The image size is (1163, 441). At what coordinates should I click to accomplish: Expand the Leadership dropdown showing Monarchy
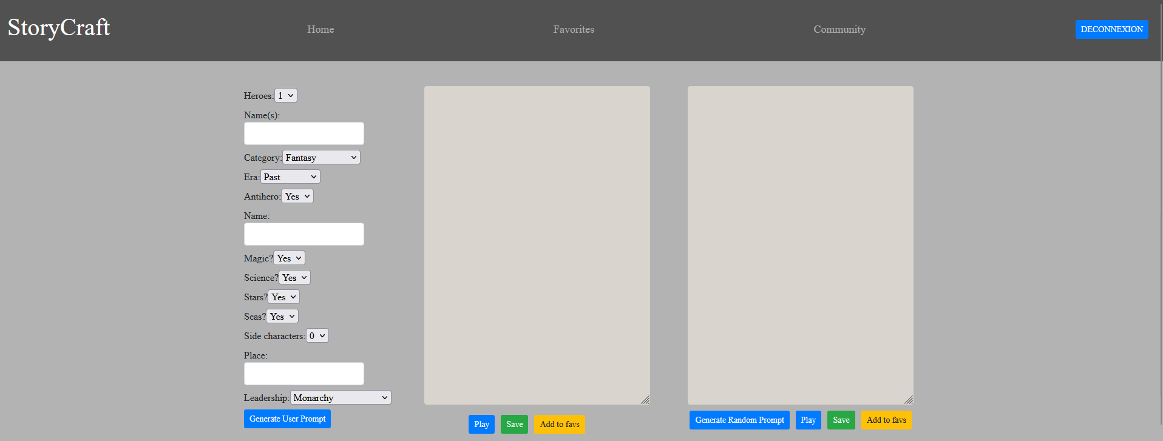pos(340,398)
